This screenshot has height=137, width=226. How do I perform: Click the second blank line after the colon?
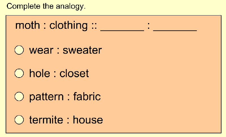[x=175, y=30]
